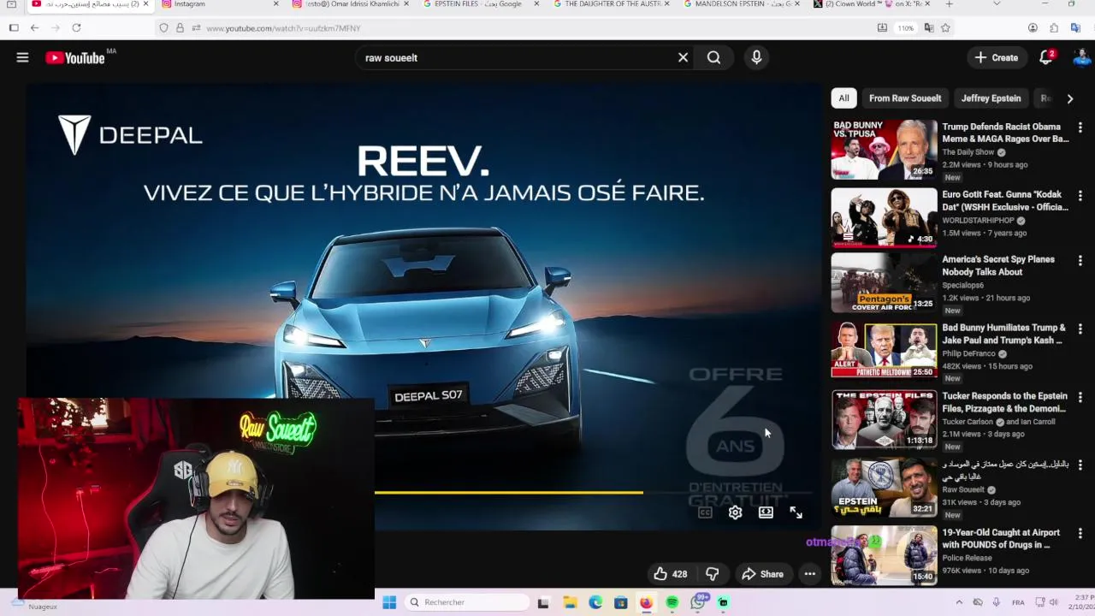Screen dimensions: 1095x616
Task: Open the YouTube hamburger guide menu
Action: [22, 57]
